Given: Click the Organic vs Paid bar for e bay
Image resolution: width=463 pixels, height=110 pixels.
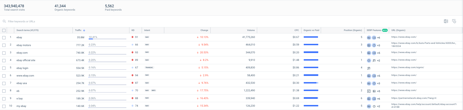Looking at the screenshot, I should click(311, 98).
